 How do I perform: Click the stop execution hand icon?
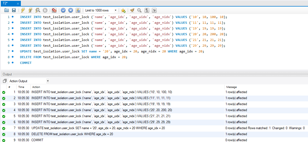45,10
